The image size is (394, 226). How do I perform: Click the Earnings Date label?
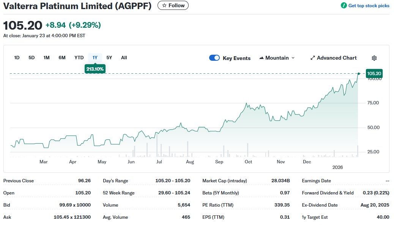tap(316, 181)
